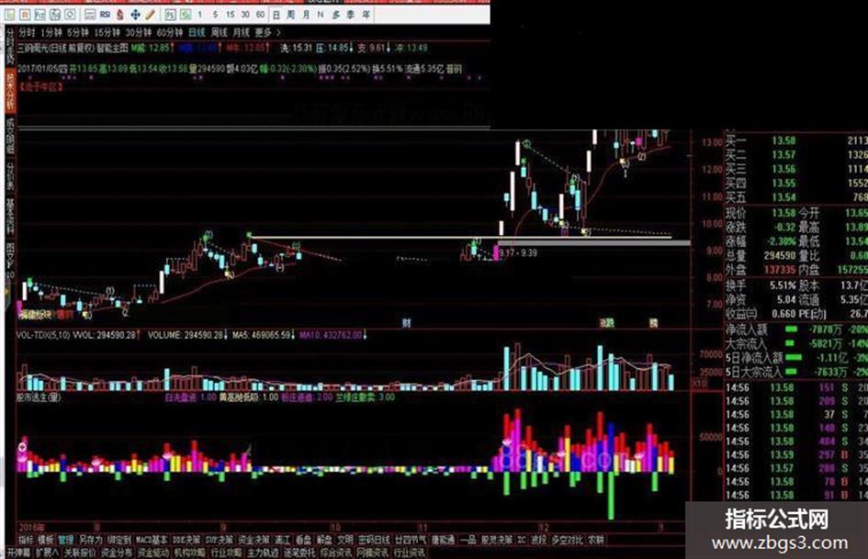Screen dimensions: 868x559
Task: Select the DDE决策 template tab
Action: tap(186, 540)
